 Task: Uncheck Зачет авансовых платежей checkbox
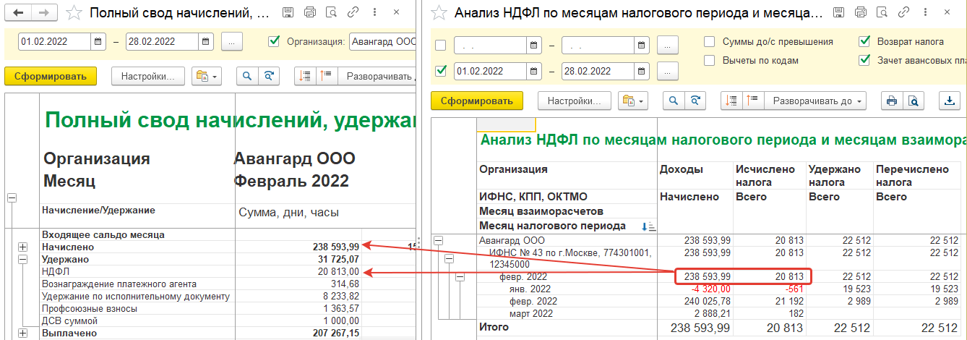864,61
